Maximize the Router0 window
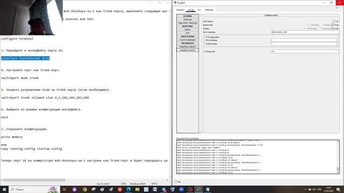This screenshot has width=344, height=193. (332, 3)
